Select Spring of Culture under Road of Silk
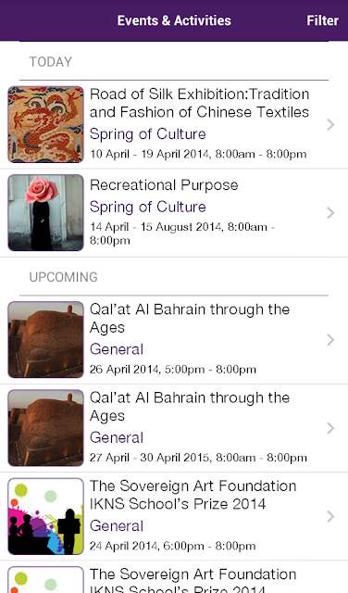 tap(148, 133)
